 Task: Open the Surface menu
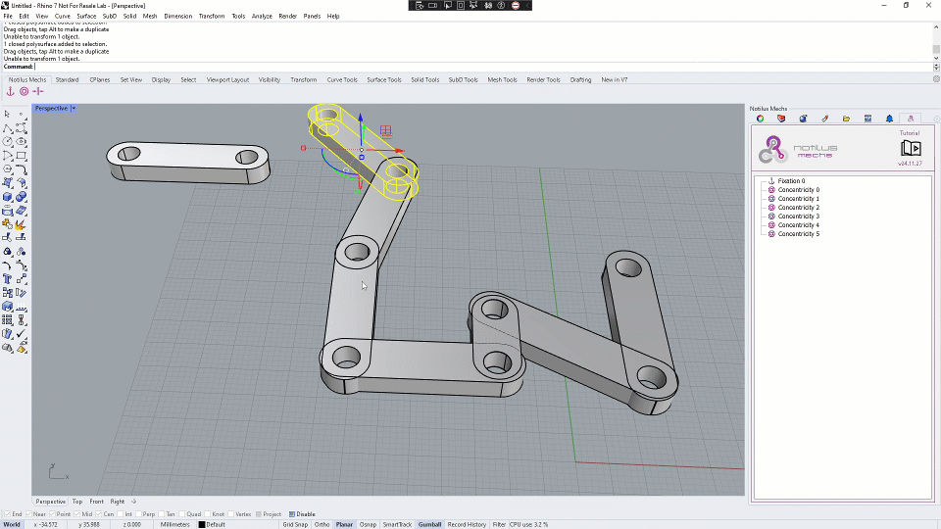(86, 17)
